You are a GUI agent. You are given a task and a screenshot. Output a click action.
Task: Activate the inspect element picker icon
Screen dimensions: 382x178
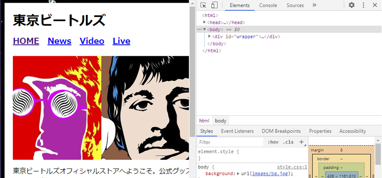click(x=203, y=5)
